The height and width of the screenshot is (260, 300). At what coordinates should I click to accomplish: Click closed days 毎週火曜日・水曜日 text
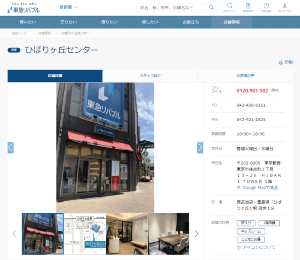(255, 149)
